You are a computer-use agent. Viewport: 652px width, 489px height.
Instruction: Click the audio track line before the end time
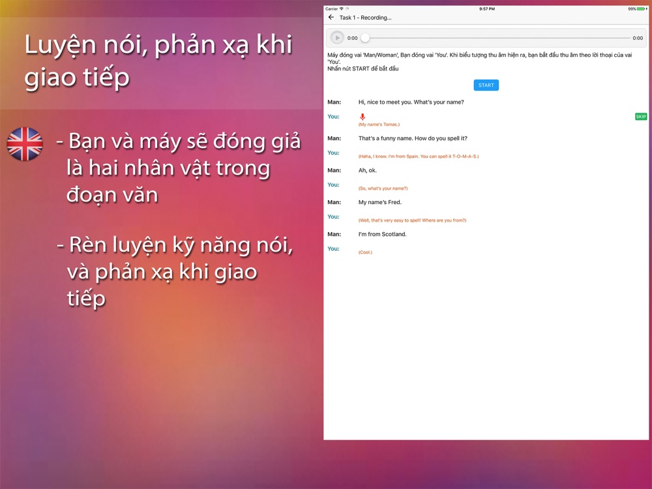point(500,38)
